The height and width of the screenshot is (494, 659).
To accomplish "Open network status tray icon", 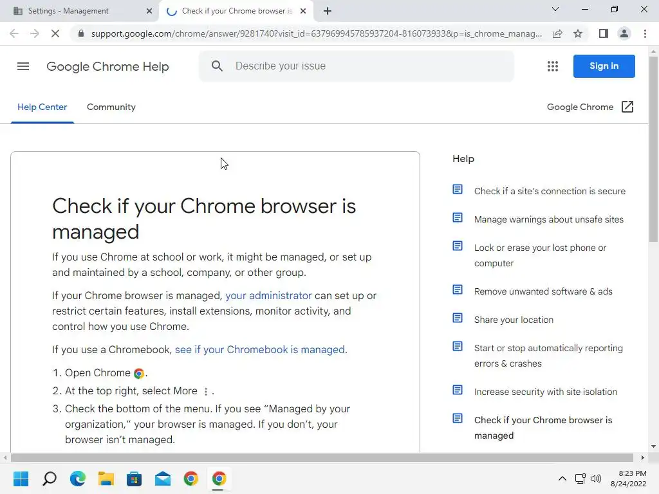I will coord(580,479).
